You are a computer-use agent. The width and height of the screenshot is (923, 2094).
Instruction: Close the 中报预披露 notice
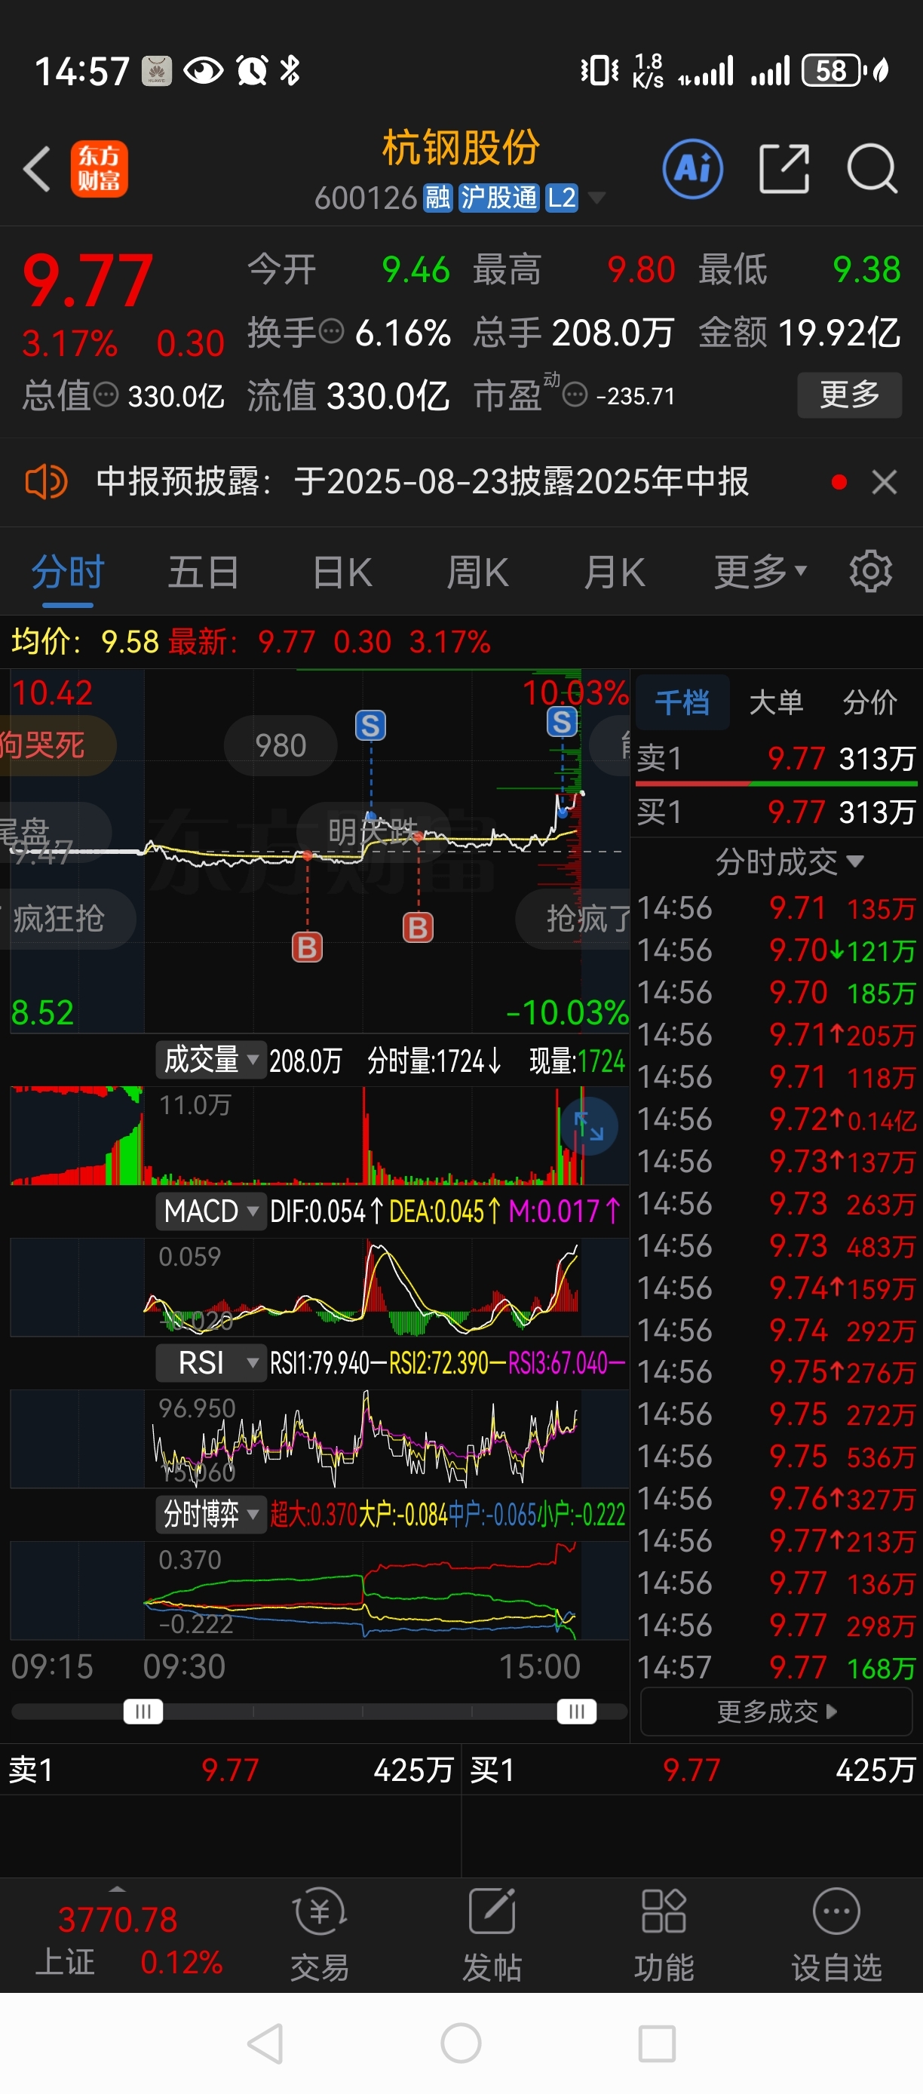click(x=884, y=482)
